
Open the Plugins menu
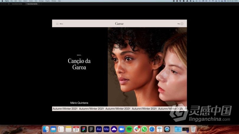[x=48, y=1]
